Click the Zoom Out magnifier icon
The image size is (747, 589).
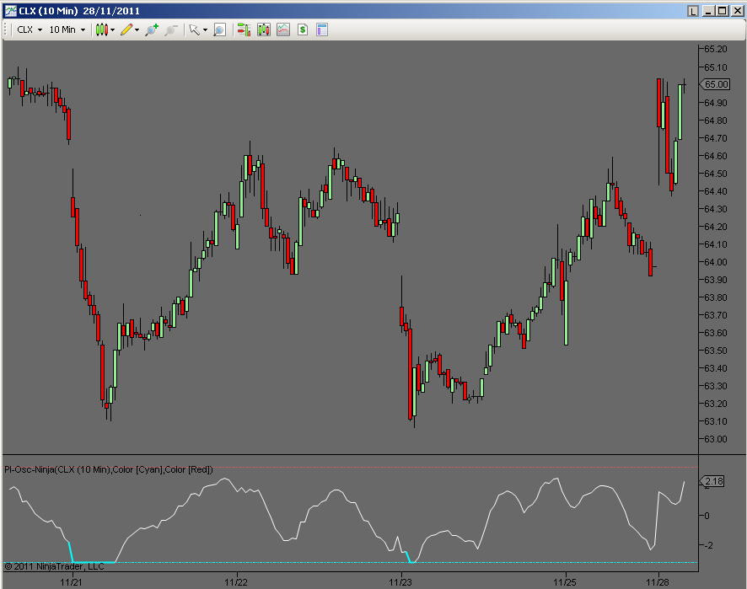(171, 29)
